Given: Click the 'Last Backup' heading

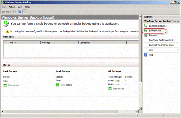Looking at the screenshot, I should click(10, 71).
